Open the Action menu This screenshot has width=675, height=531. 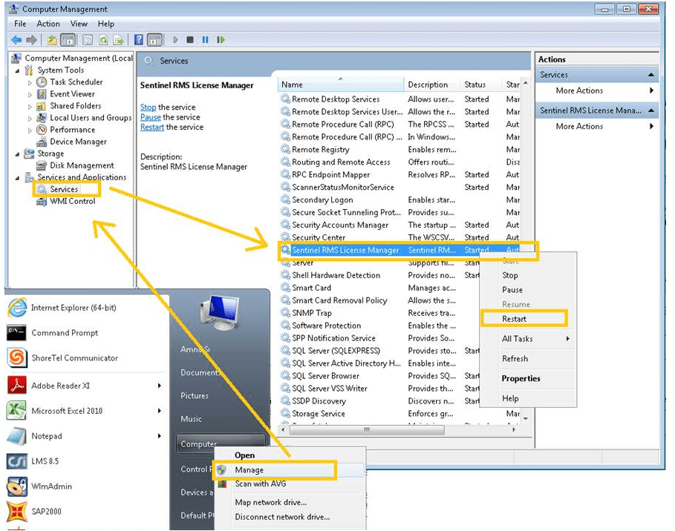click(x=48, y=24)
